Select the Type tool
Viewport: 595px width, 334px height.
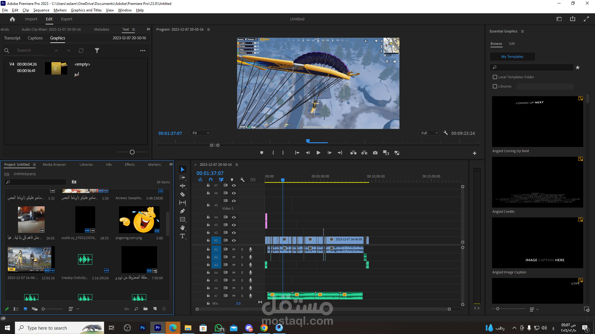coord(183,236)
